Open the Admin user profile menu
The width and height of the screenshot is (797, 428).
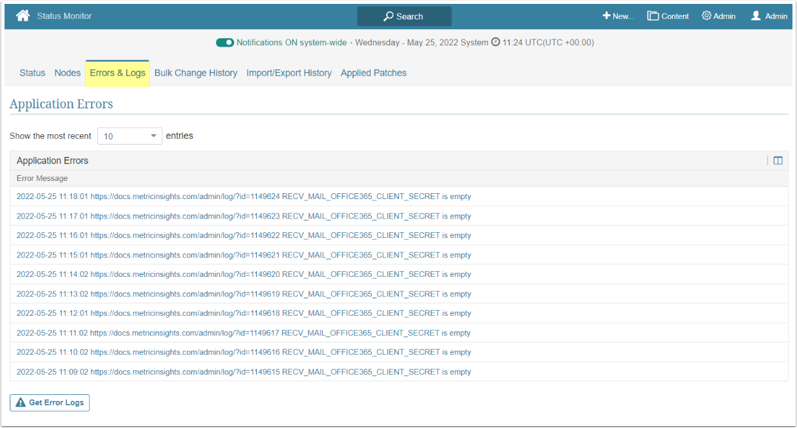tap(756, 16)
